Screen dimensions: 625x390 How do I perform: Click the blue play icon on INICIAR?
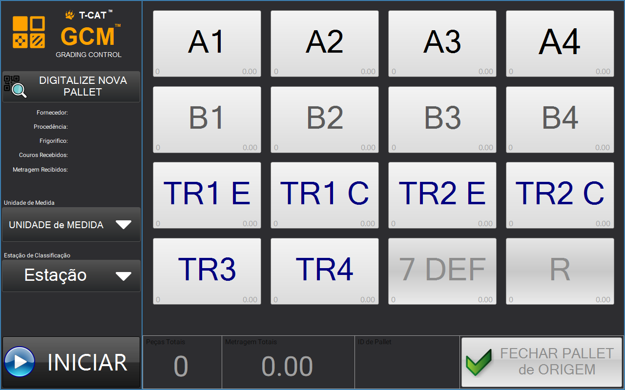[20, 362]
